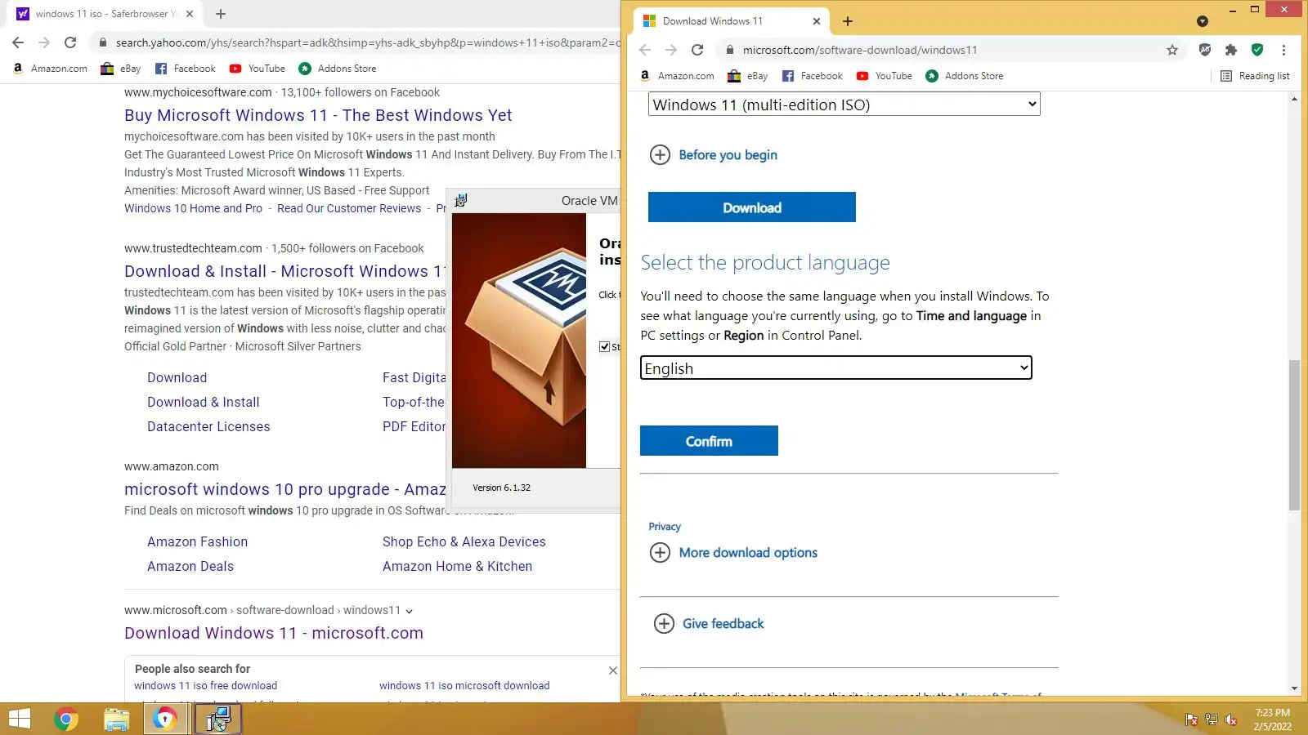Open Windows 11 multi-edition ISO dropdown
The width and height of the screenshot is (1308, 735).
[844, 105]
